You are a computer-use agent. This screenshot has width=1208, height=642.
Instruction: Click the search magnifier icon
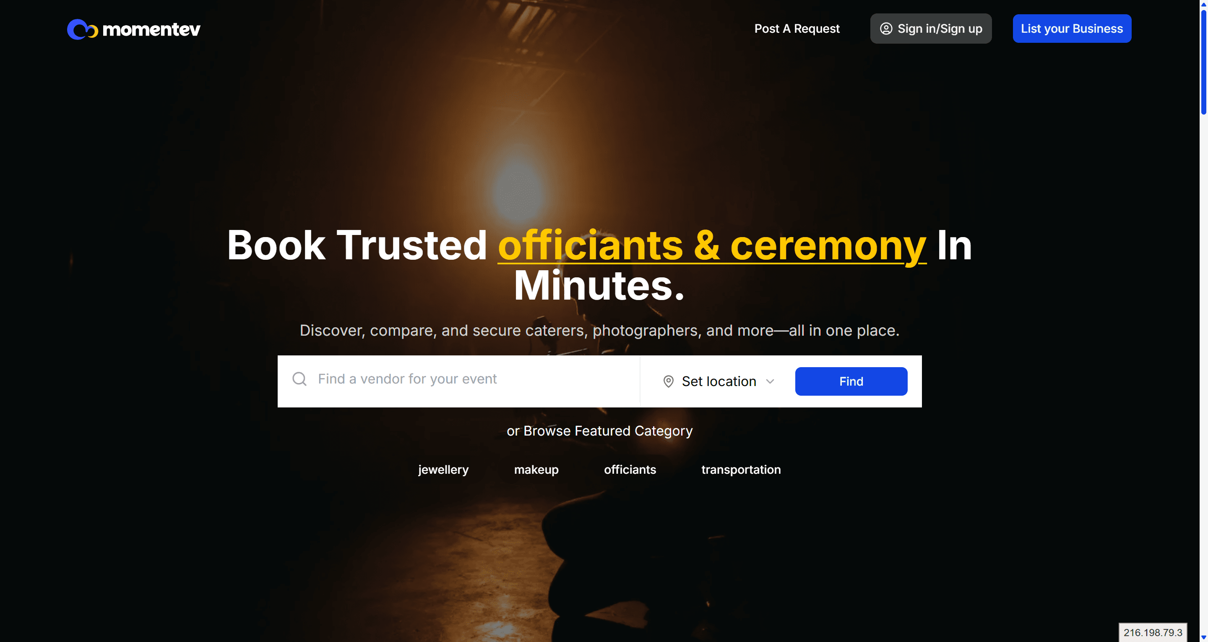tap(299, 379)
